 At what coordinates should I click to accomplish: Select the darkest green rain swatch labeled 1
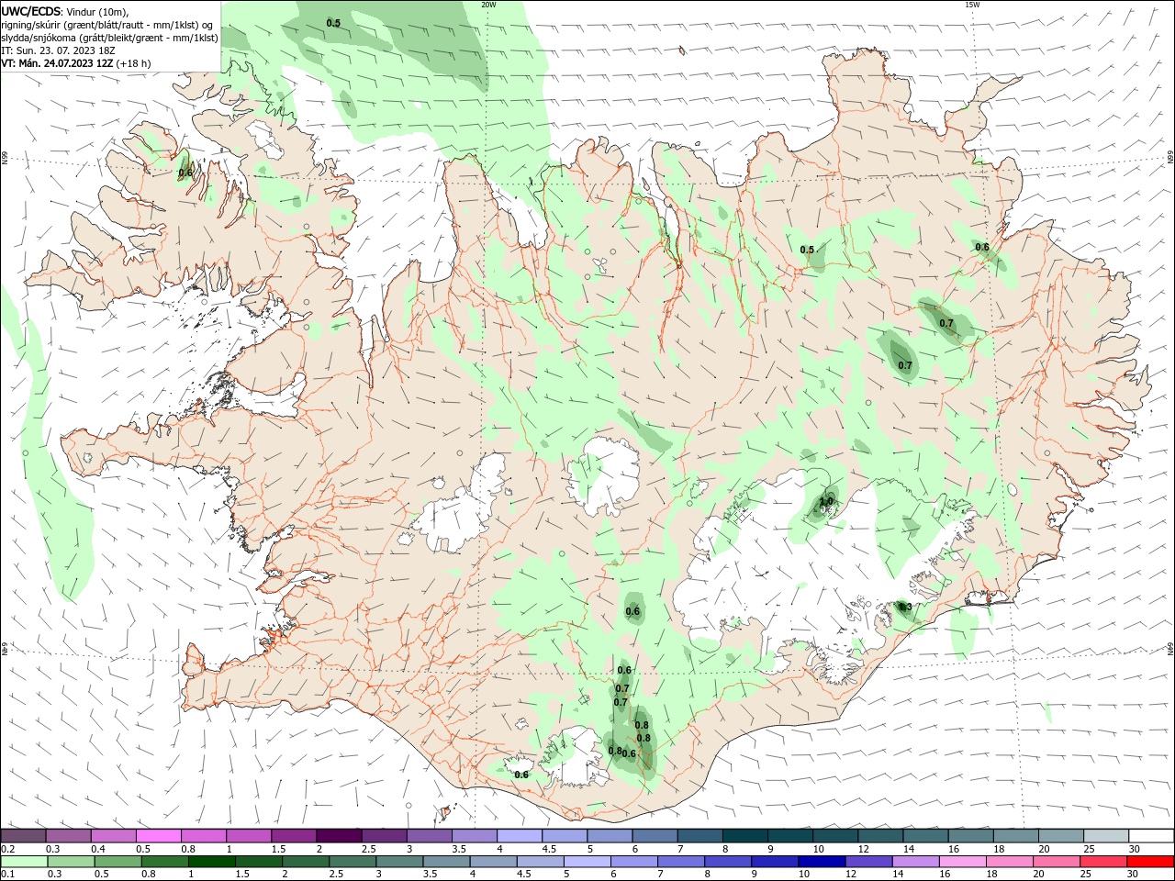click(212, 862)
